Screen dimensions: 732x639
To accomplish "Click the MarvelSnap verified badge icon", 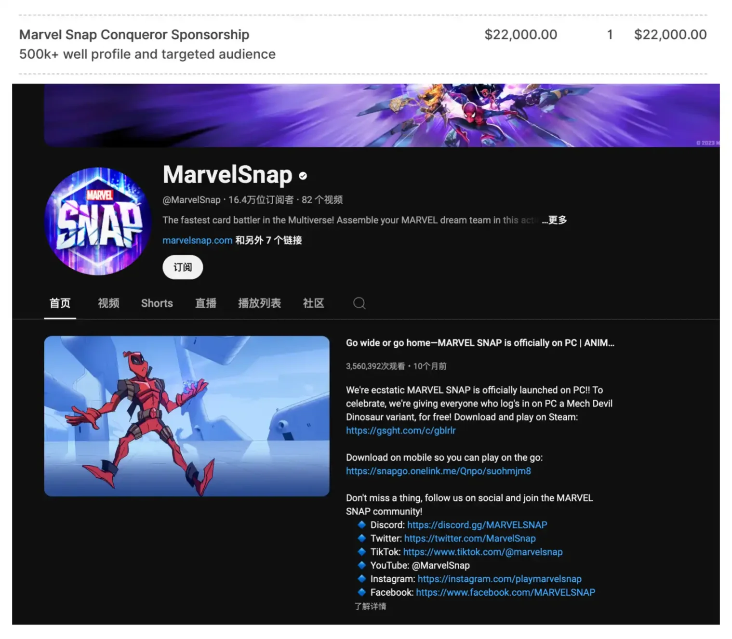I will (303, 176).
